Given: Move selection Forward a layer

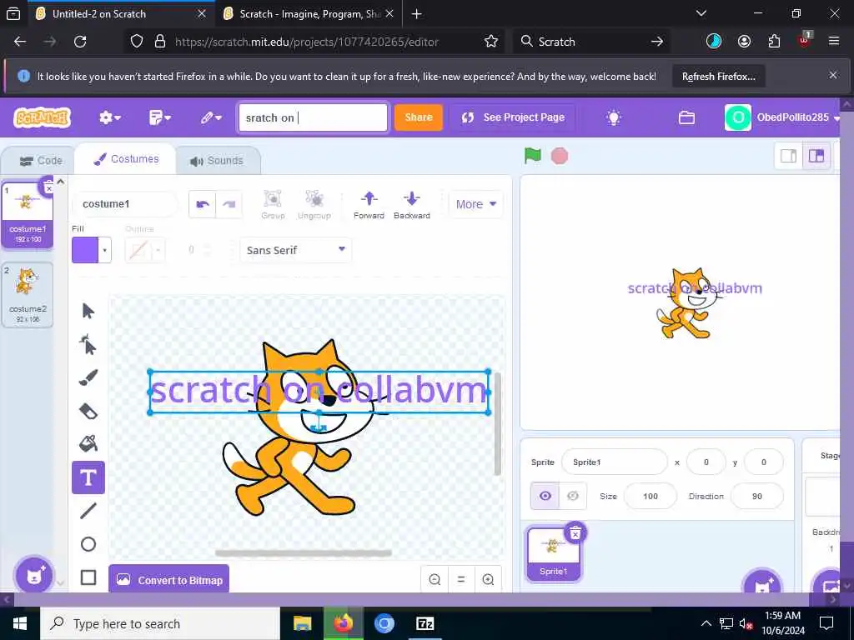Looking at the screenshot, I should (369, 205).
